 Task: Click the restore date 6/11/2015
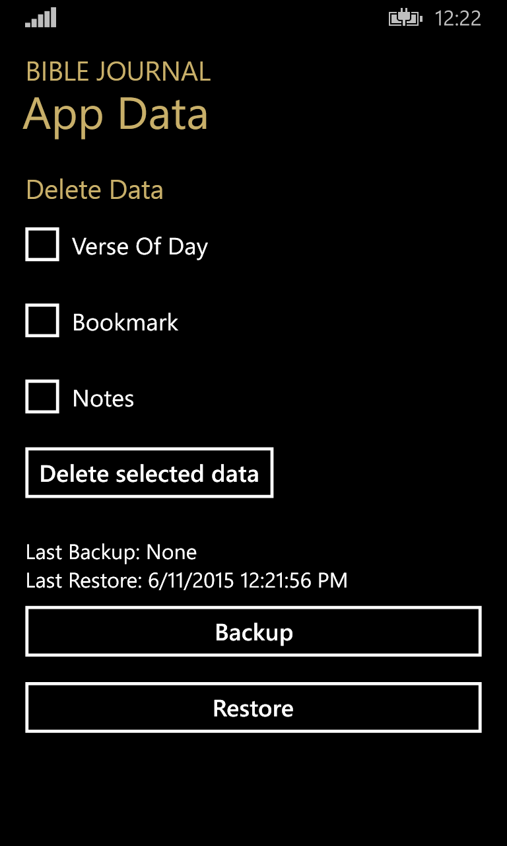191,581
